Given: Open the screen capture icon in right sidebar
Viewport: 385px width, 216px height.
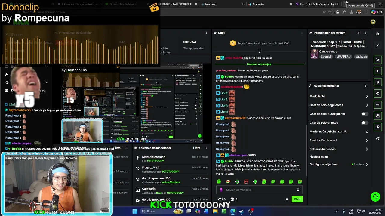Looking at the screenshot, I should pyautogui.click(x=378, y=60).
